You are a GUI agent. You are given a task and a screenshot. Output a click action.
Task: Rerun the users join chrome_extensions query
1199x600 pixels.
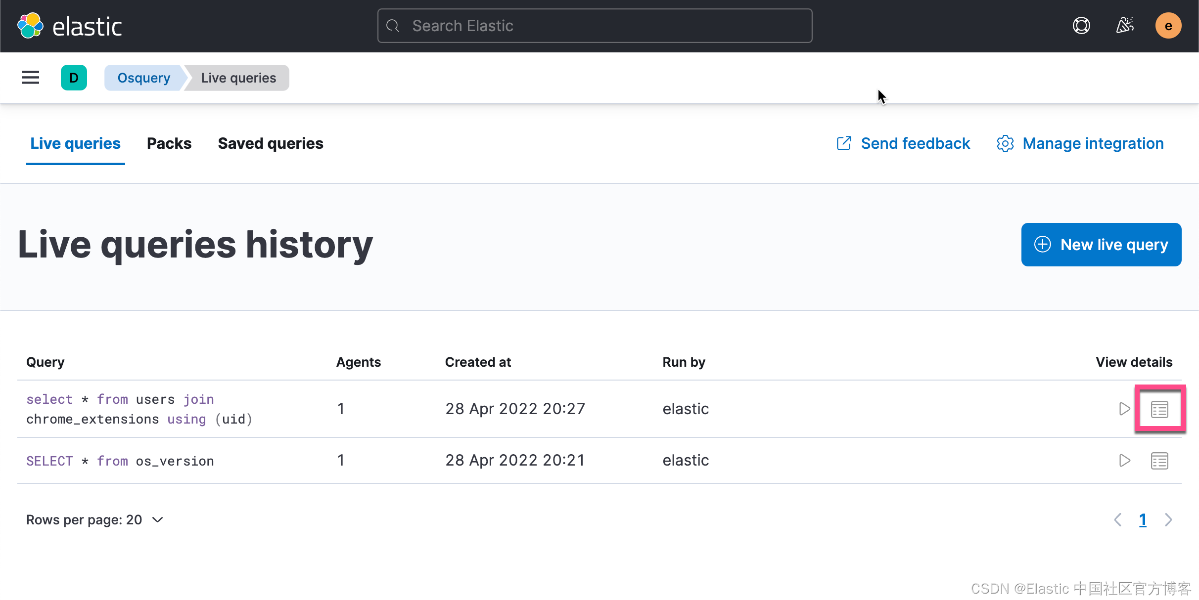(x=1124, y=409)
